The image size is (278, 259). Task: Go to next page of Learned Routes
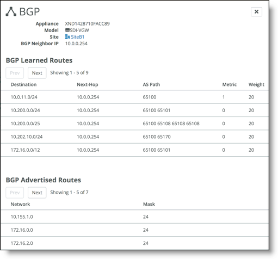tap(37, 73)
